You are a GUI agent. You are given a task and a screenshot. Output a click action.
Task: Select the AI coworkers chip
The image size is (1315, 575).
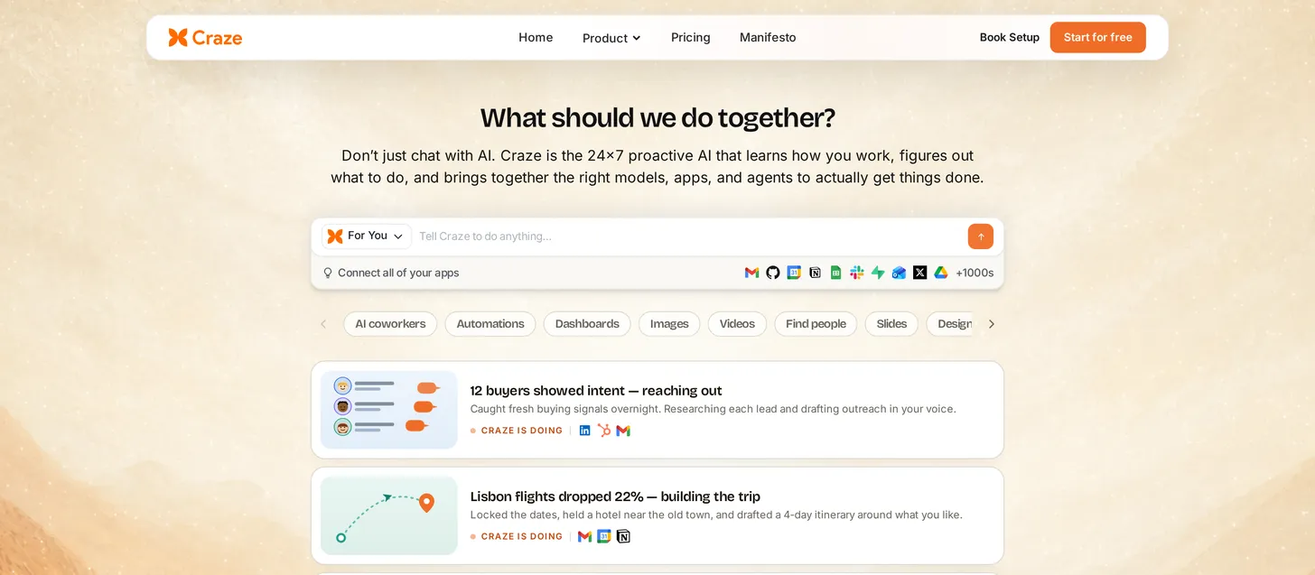(x=390, y=324)
